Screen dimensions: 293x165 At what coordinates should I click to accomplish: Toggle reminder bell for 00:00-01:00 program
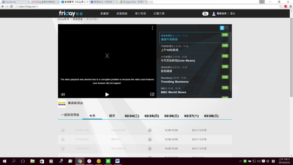pos(63,130)
